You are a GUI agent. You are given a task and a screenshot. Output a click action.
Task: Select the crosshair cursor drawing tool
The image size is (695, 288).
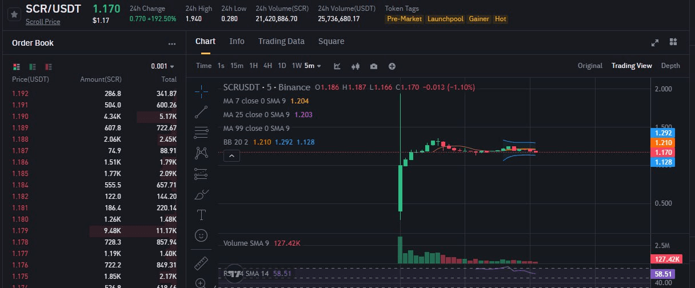(201, 90)
